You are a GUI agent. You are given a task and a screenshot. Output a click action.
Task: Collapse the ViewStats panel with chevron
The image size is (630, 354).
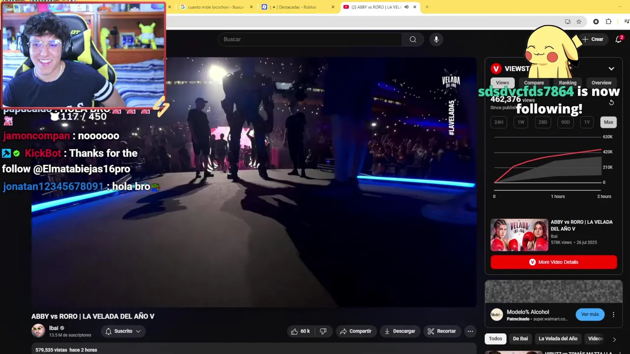pyautogui.click(x=611, y=69)
